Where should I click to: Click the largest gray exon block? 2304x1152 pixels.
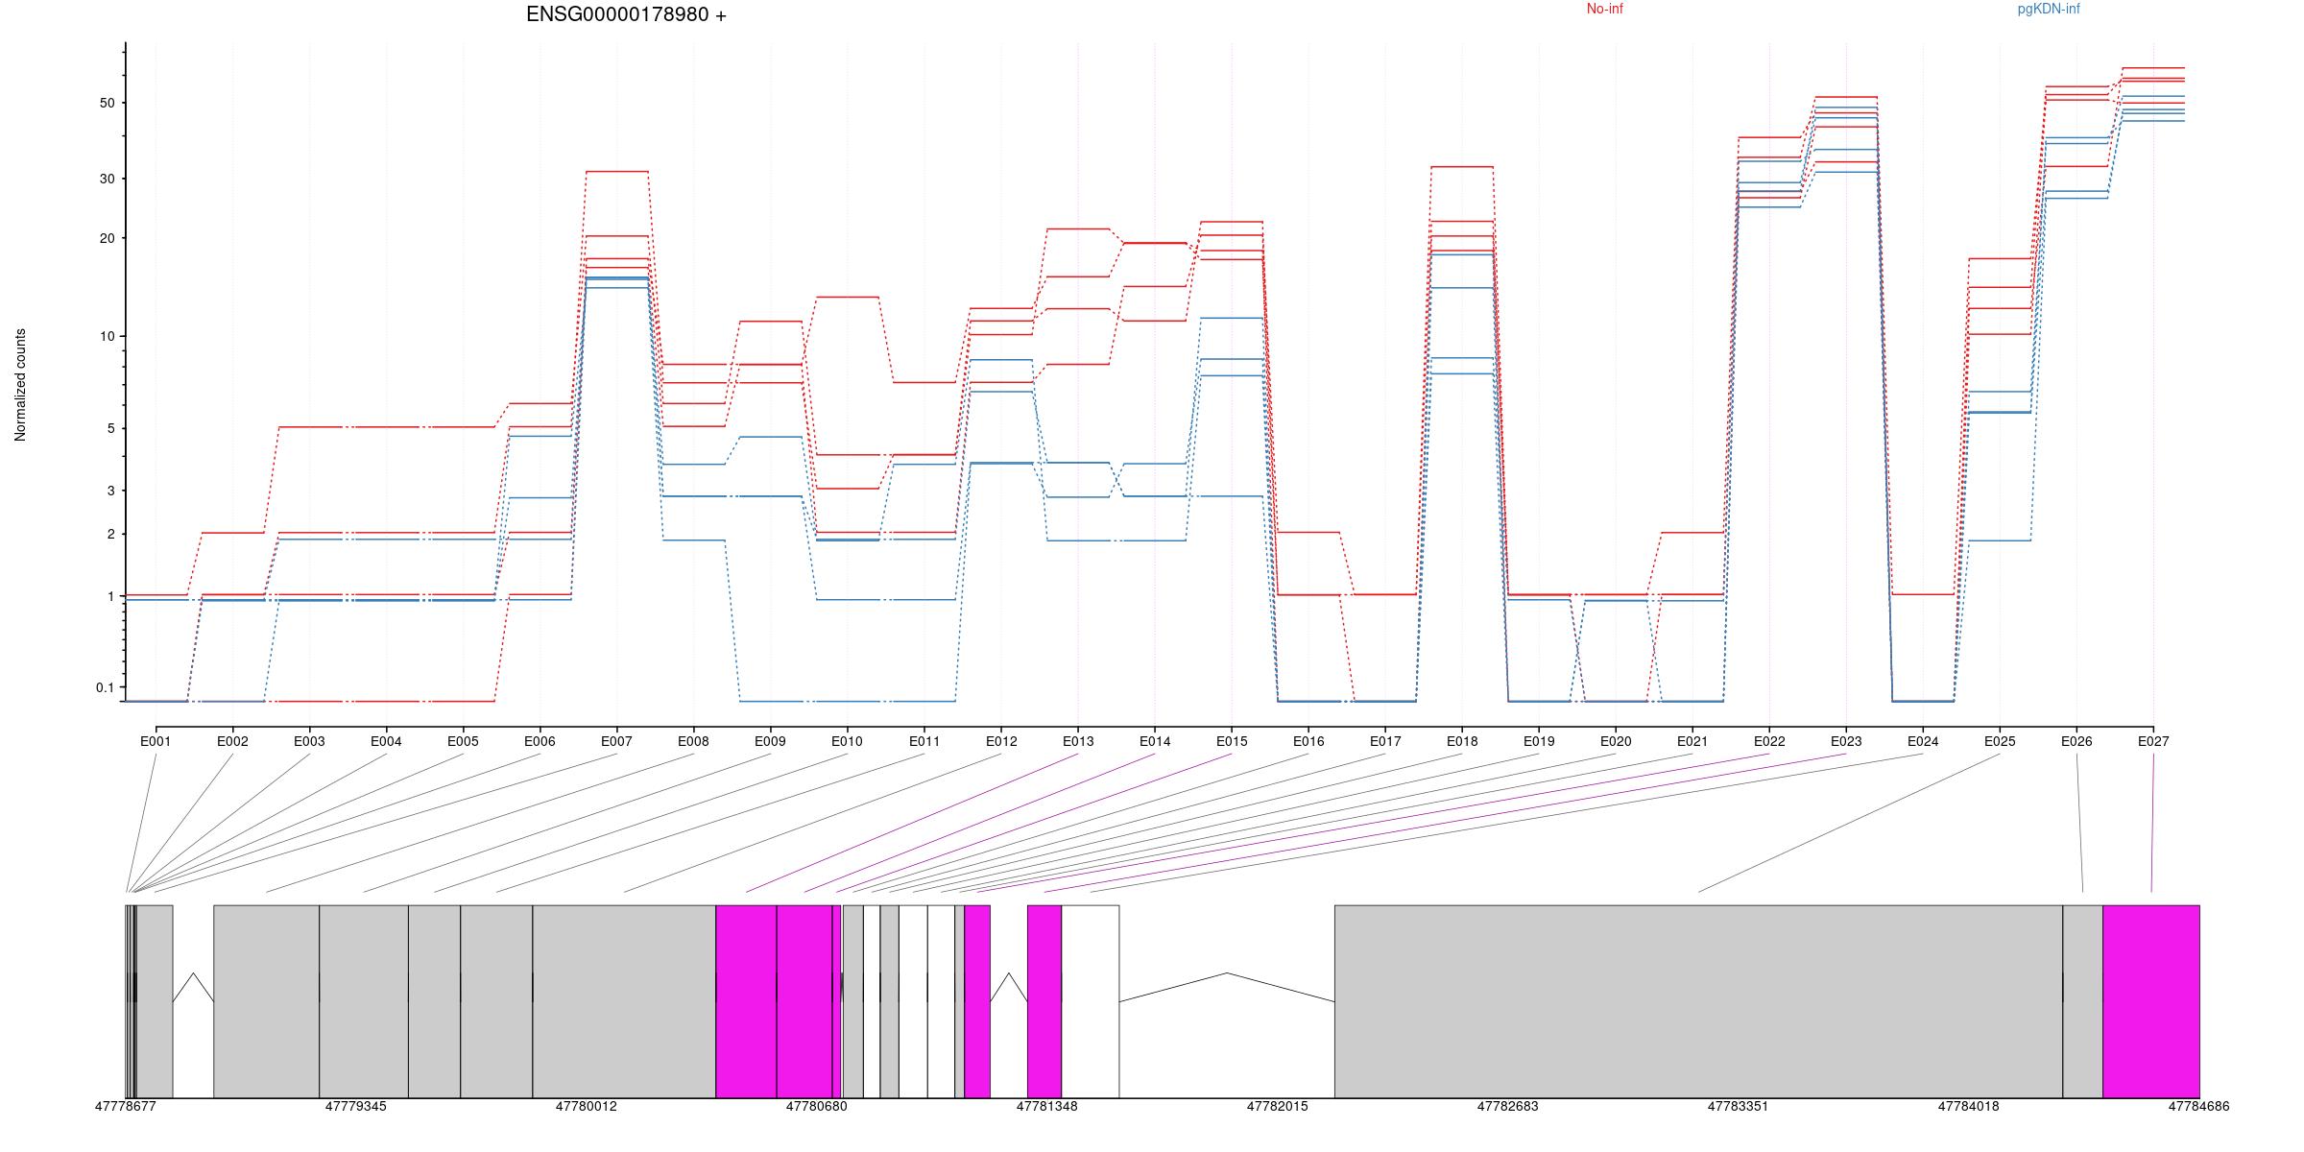1697,1000
